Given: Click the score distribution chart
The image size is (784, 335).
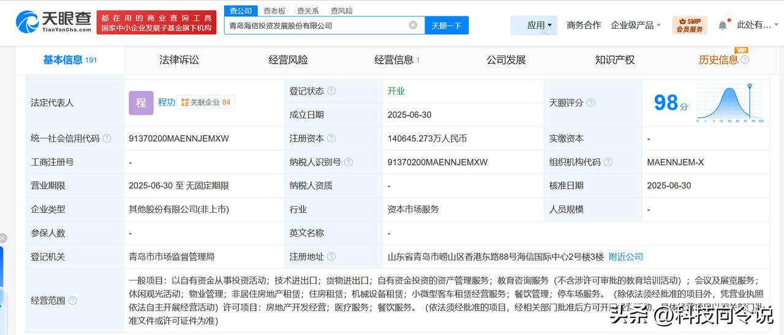Looking at the screenshot, I should 730,103.
